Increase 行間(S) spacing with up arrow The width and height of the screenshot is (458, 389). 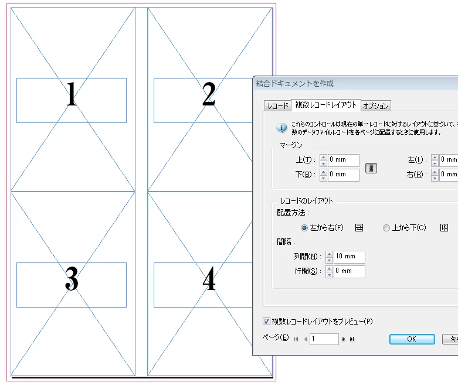click(329, 268)
